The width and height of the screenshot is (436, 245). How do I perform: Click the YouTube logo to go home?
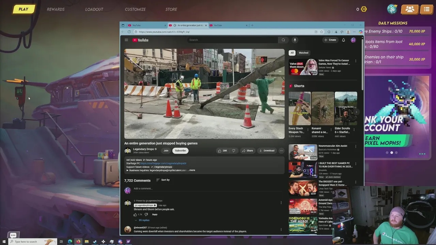pos(140,40)
